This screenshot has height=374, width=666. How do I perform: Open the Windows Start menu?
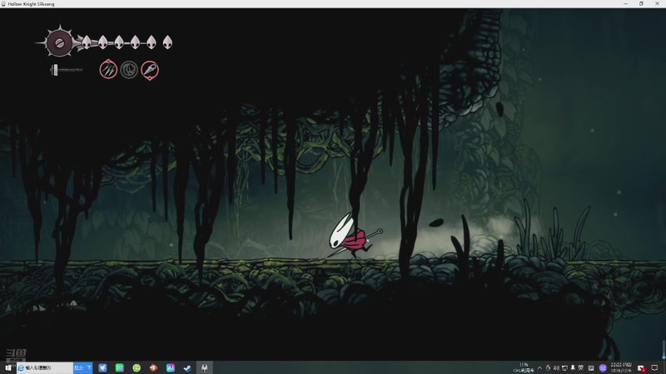(8, 367)
